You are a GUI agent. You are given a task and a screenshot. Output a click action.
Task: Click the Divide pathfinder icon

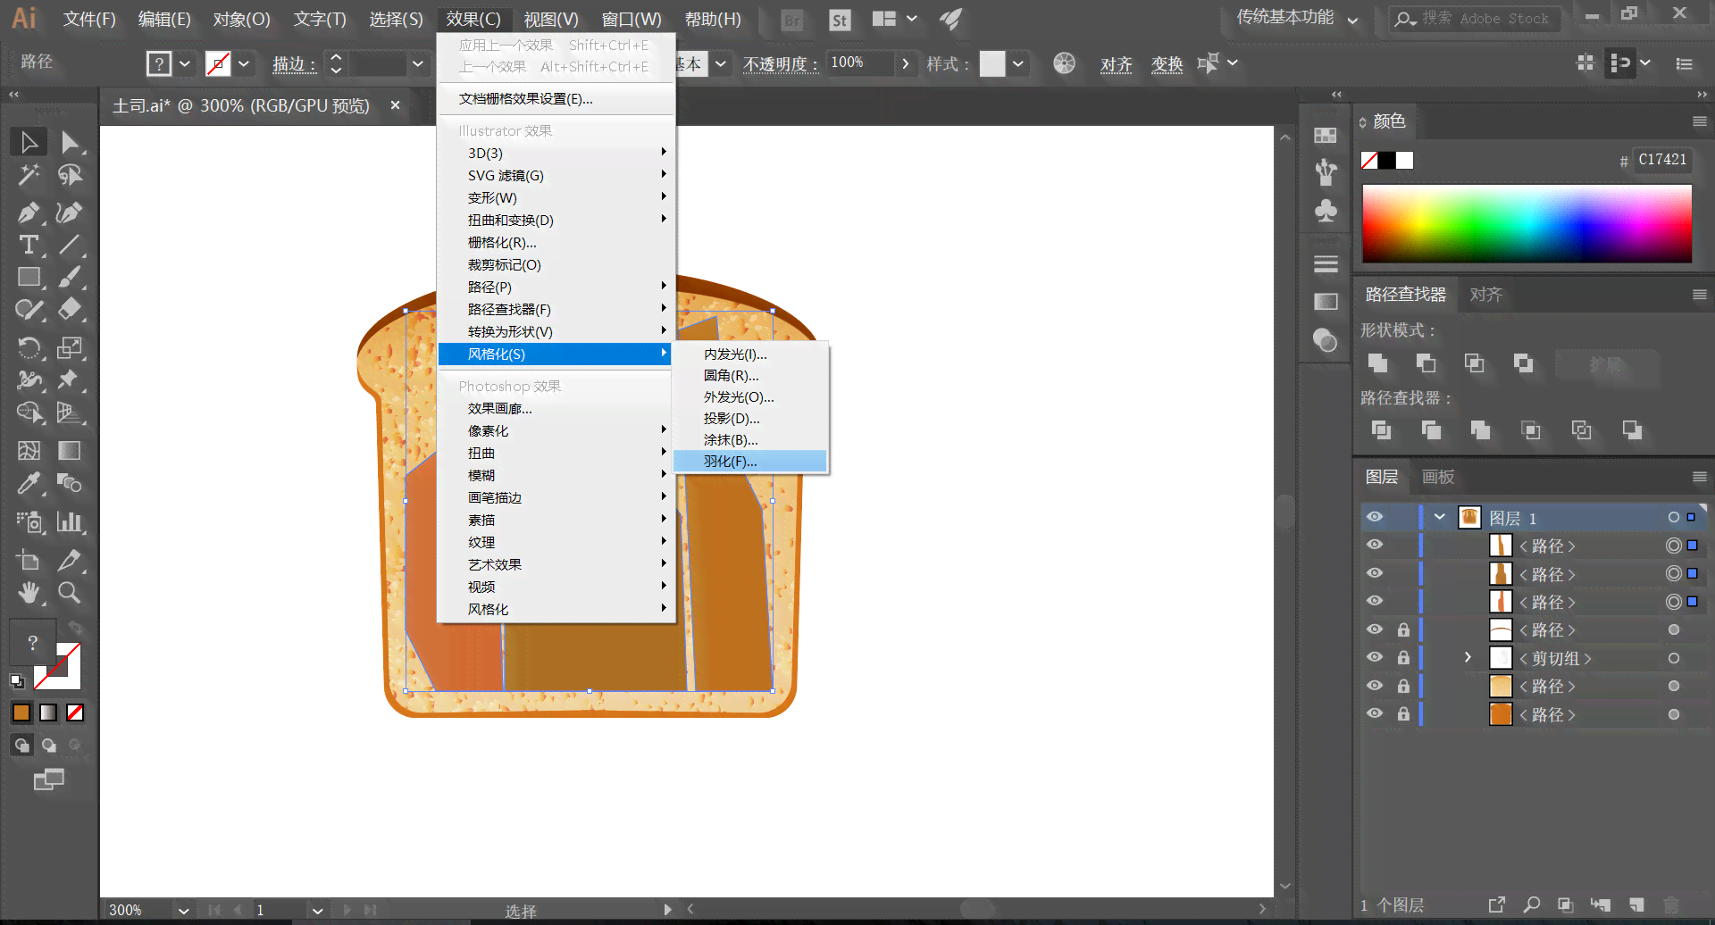tap(1381, 430)
